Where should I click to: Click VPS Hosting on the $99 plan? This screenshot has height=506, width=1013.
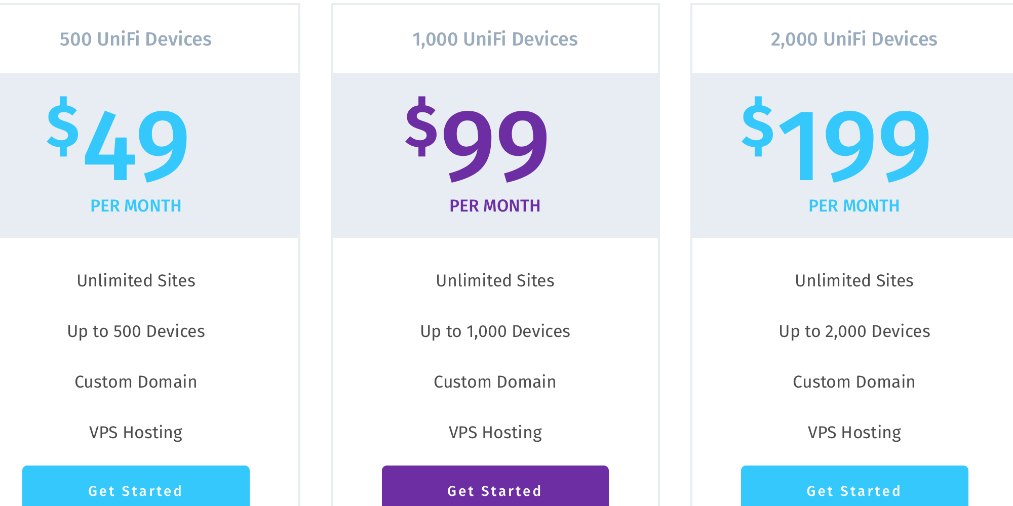495,432
